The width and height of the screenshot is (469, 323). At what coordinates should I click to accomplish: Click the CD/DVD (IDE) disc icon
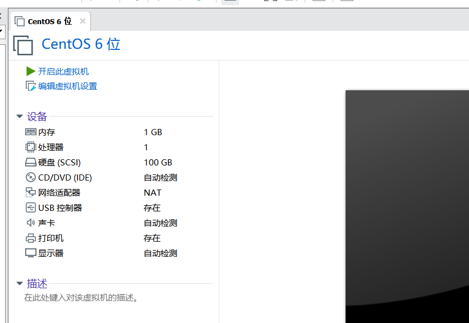click(x=30, y=177)
